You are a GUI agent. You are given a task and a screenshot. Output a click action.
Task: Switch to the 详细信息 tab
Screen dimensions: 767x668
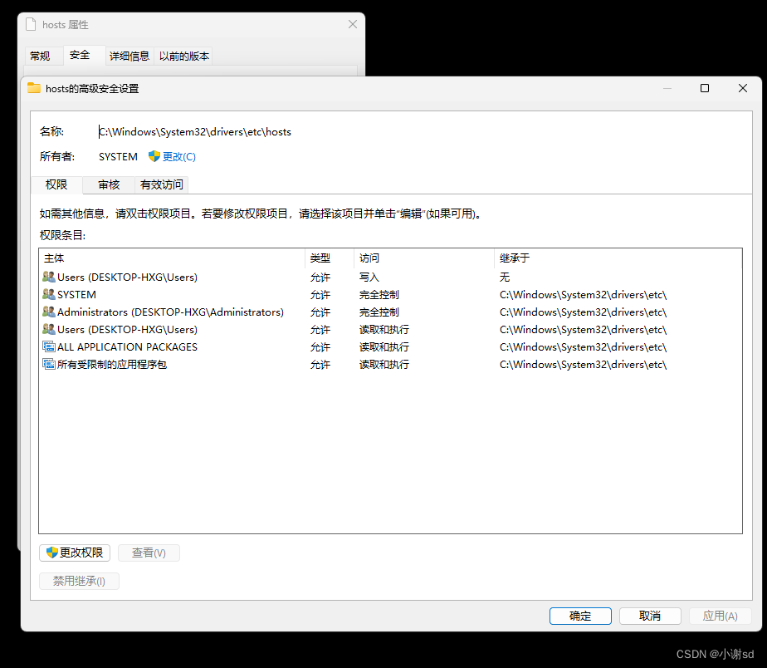[129, 55]
